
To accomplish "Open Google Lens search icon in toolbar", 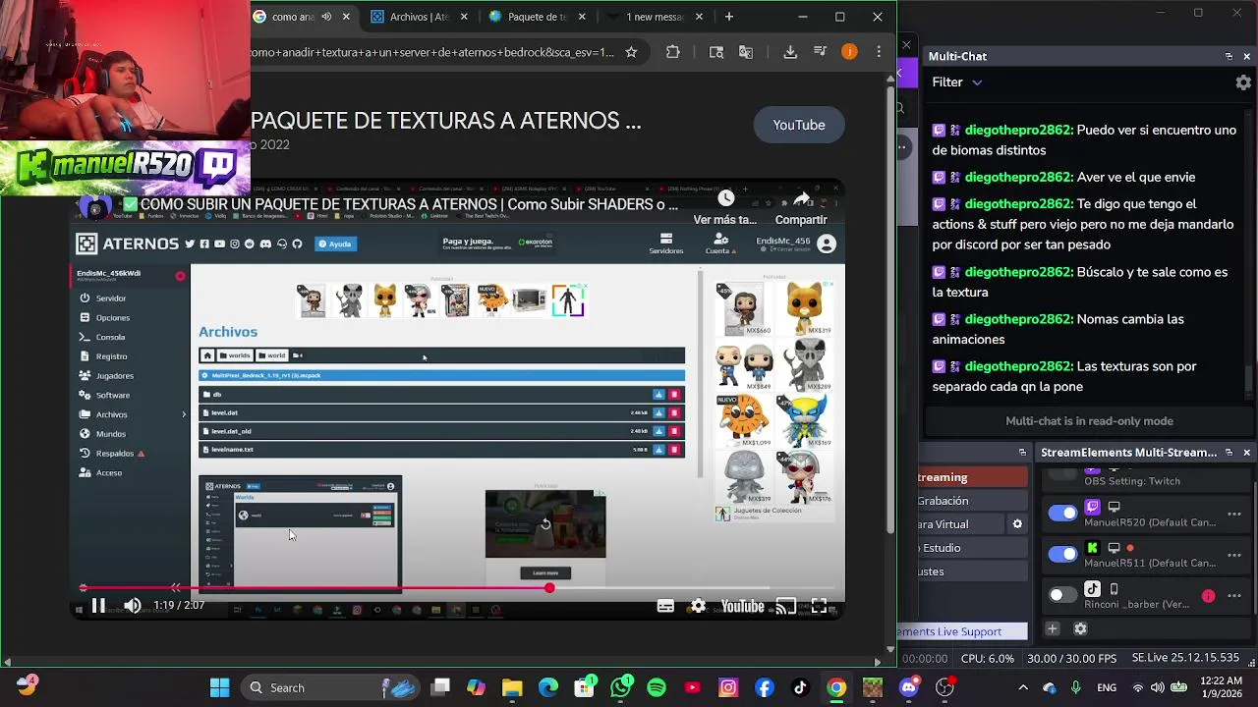I will [x=716, y=52].
